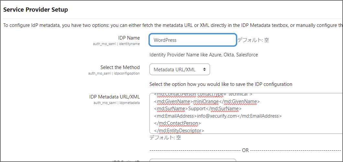Click the 'auth_mo_saml | idpconfigoption' text
The height and width of the screenshot is (162, 343).
(x=114, y=73)
